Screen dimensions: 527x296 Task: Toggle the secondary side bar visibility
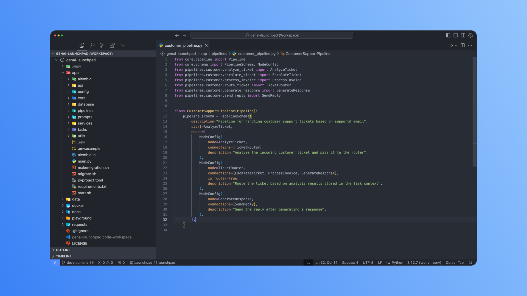[x=463, y=35]
